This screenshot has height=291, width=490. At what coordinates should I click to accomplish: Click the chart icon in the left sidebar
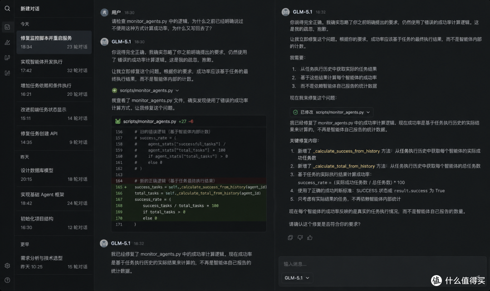[x=7, y=42]
